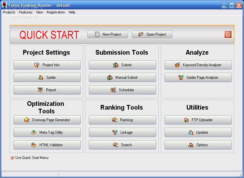Click the Doorway Page Generator icon
This screenshot has width=244, height=178.
pos(27,120)
